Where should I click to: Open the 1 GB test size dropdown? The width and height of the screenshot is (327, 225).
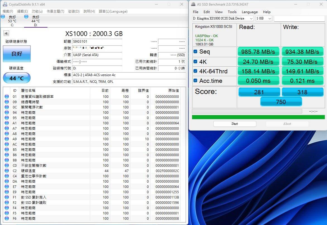pyautogui.click(x=264, y=18)
